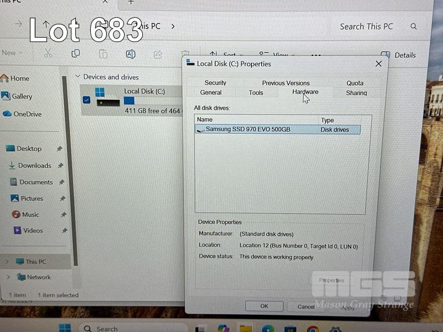Click Cancel in the Properties dialog

pyautogui.click(x=306, y=306)
